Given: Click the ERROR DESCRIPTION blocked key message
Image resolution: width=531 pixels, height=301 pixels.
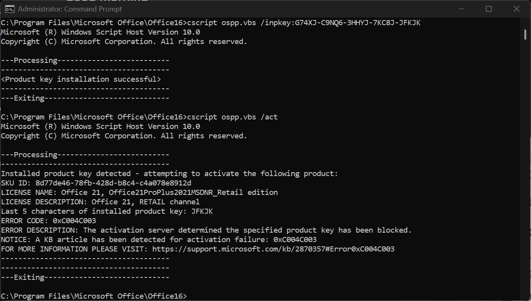Looking at the screenshot, I should pyautogui.click(x=206, y=230).
